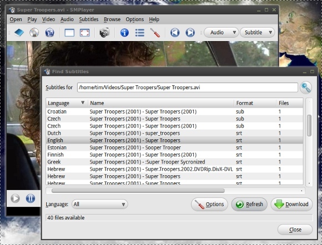The image size is (322, 245).
Task: Click the Options button in Find Subtitles
Action: tap(209, 204)
